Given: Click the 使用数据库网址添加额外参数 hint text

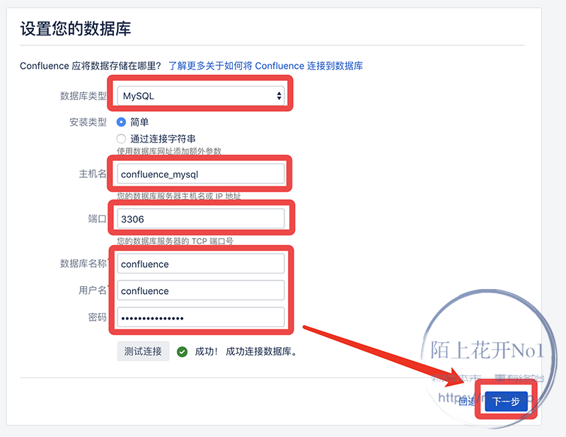Looking at the screenshot, I should (169, 151).
